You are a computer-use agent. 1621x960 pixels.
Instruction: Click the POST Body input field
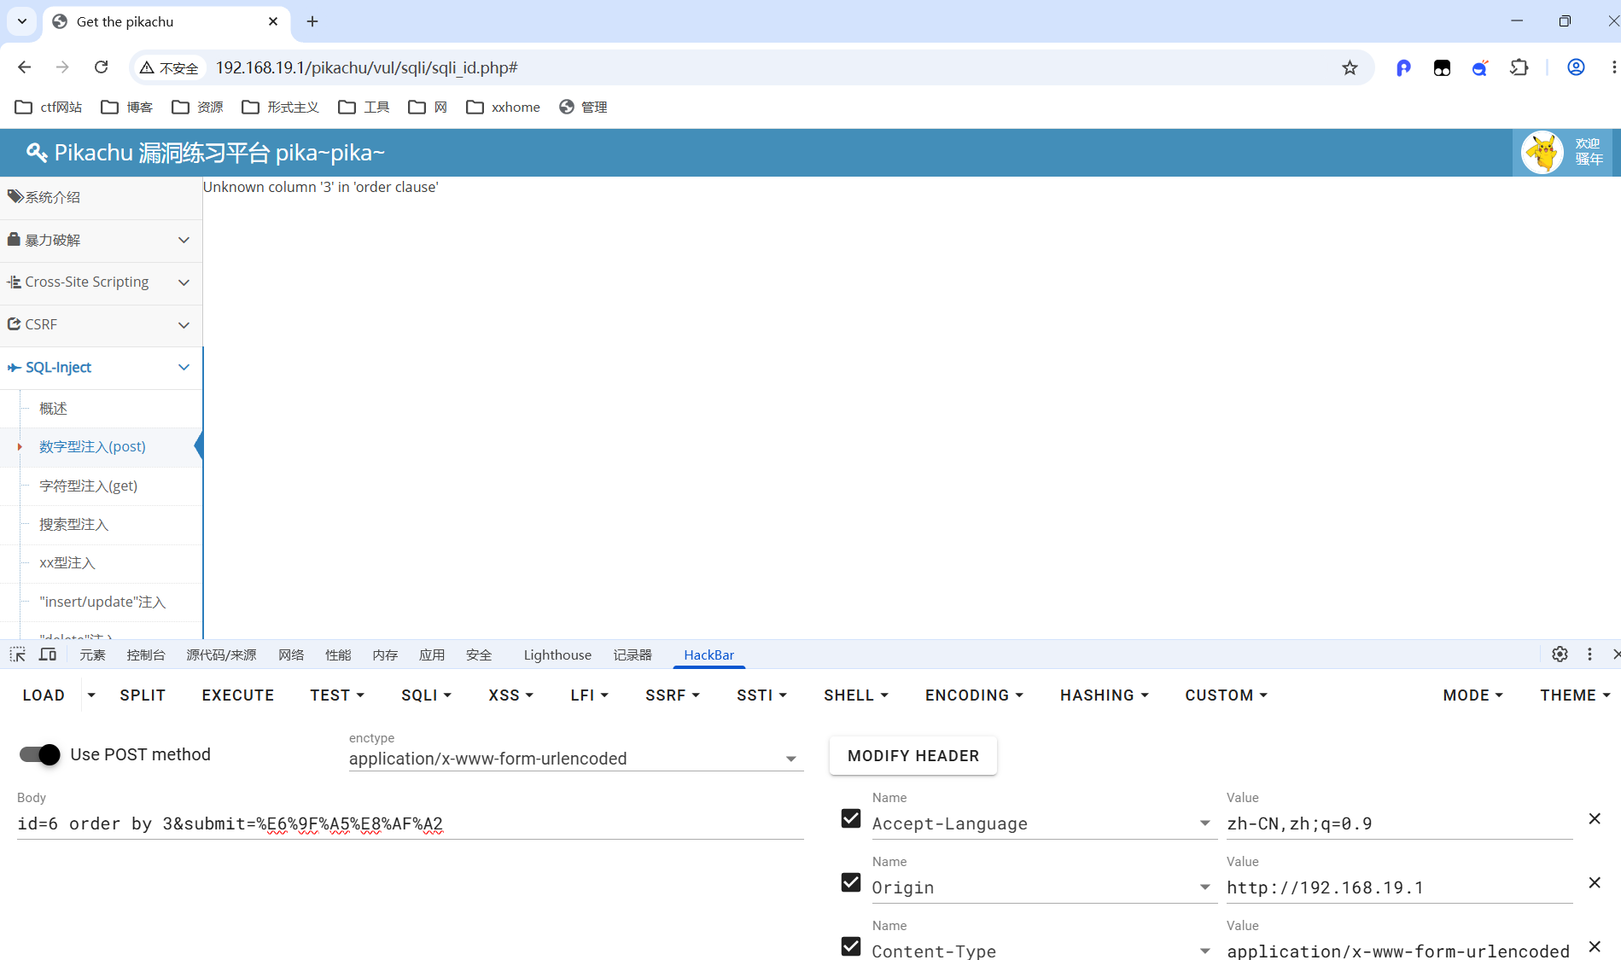411,823
